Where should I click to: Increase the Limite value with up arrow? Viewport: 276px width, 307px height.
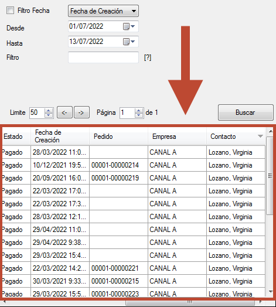[49, 110]
